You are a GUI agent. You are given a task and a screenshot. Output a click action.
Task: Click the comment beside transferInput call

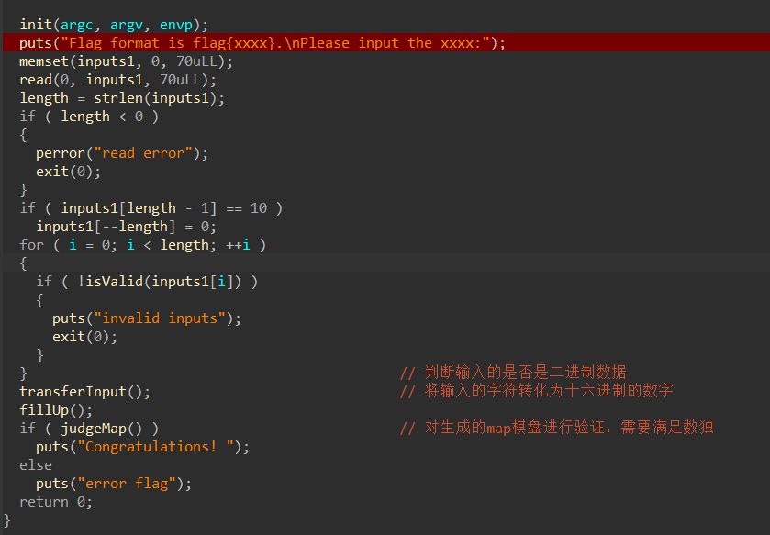pos(536,392)
